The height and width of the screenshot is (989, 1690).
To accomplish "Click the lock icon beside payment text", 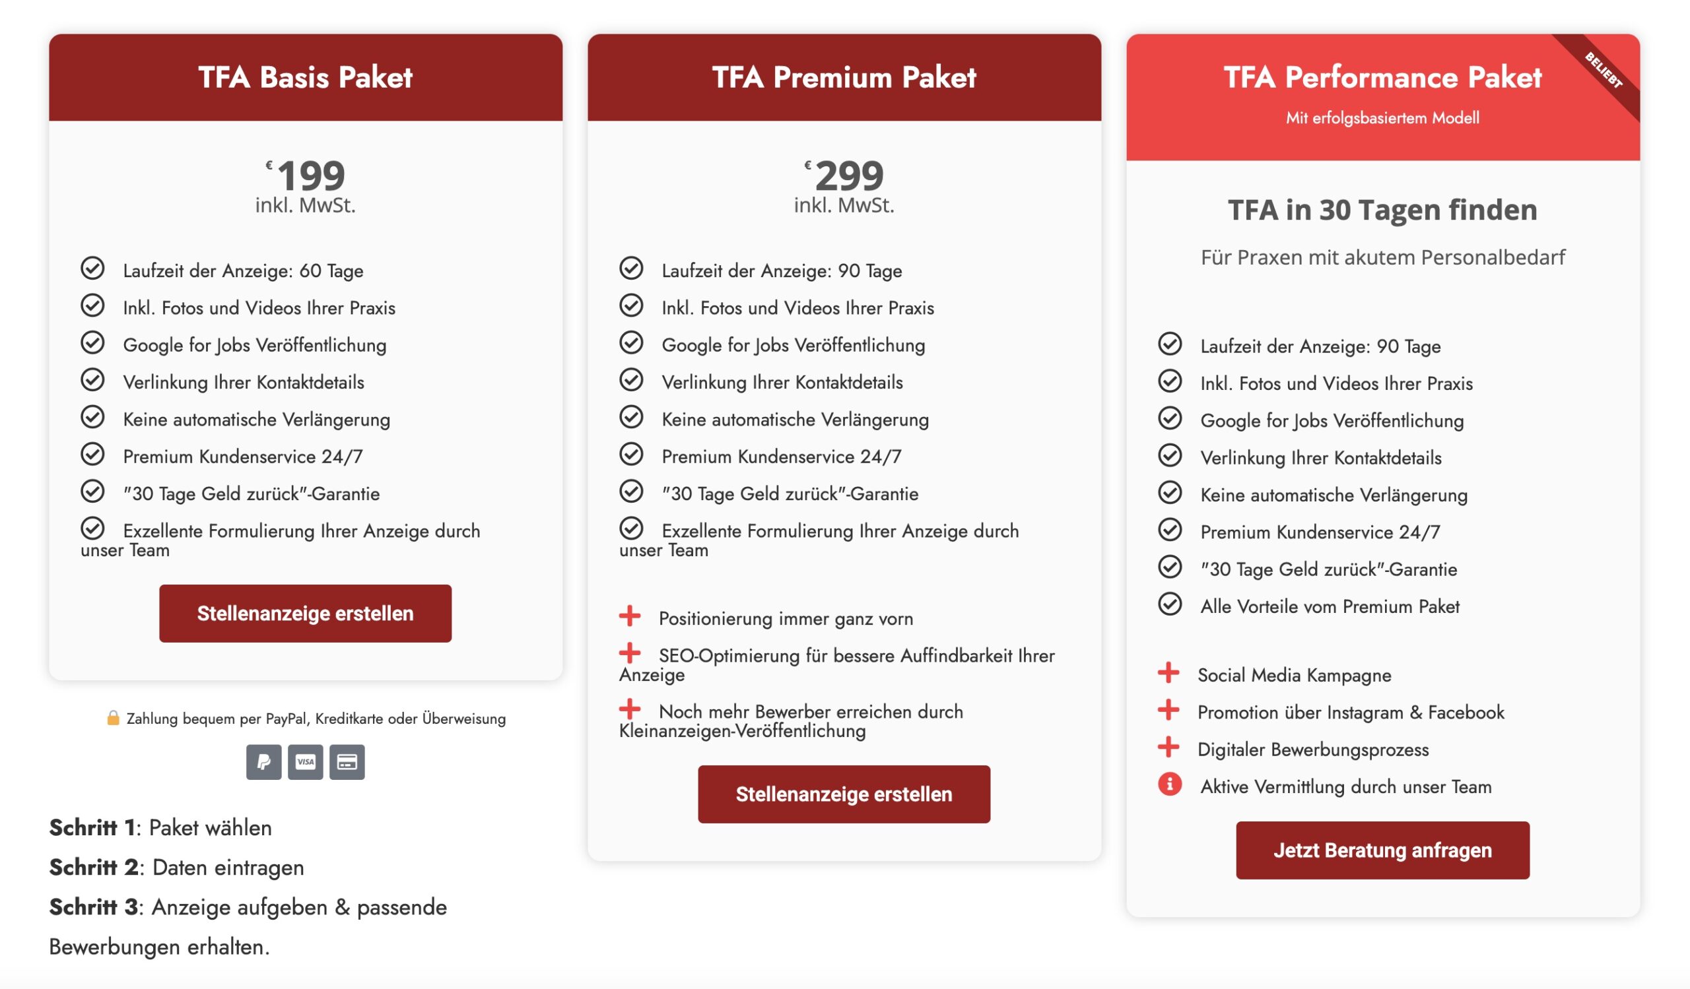I will click(113, 718).
